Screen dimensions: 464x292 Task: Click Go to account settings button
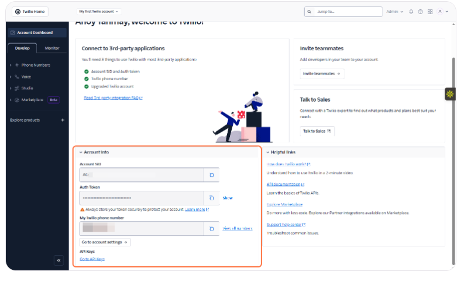(x=105, y=242)
